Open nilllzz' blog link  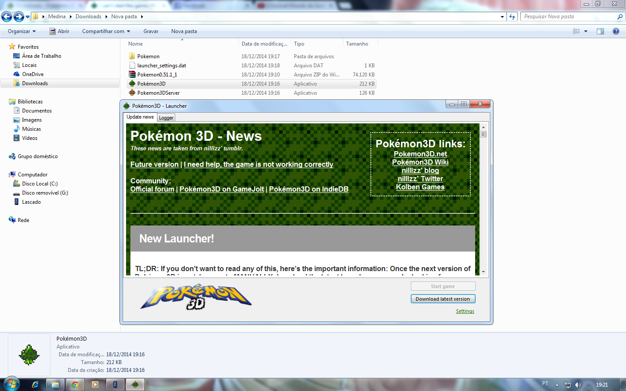point(420,170)
